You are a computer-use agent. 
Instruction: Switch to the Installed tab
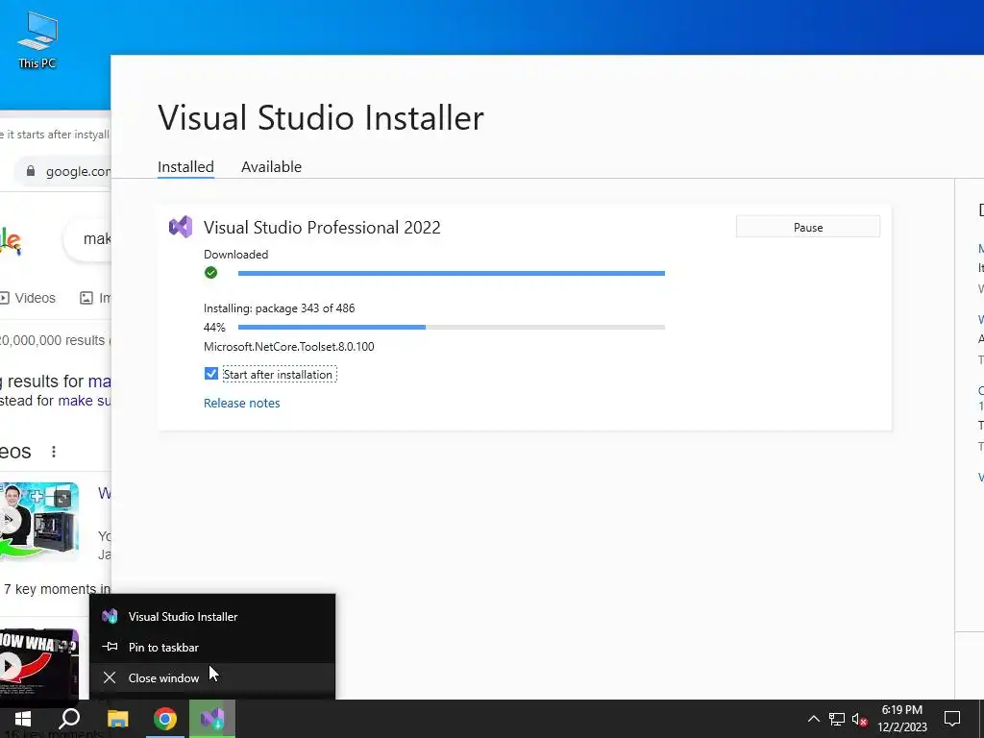(185, 167)
